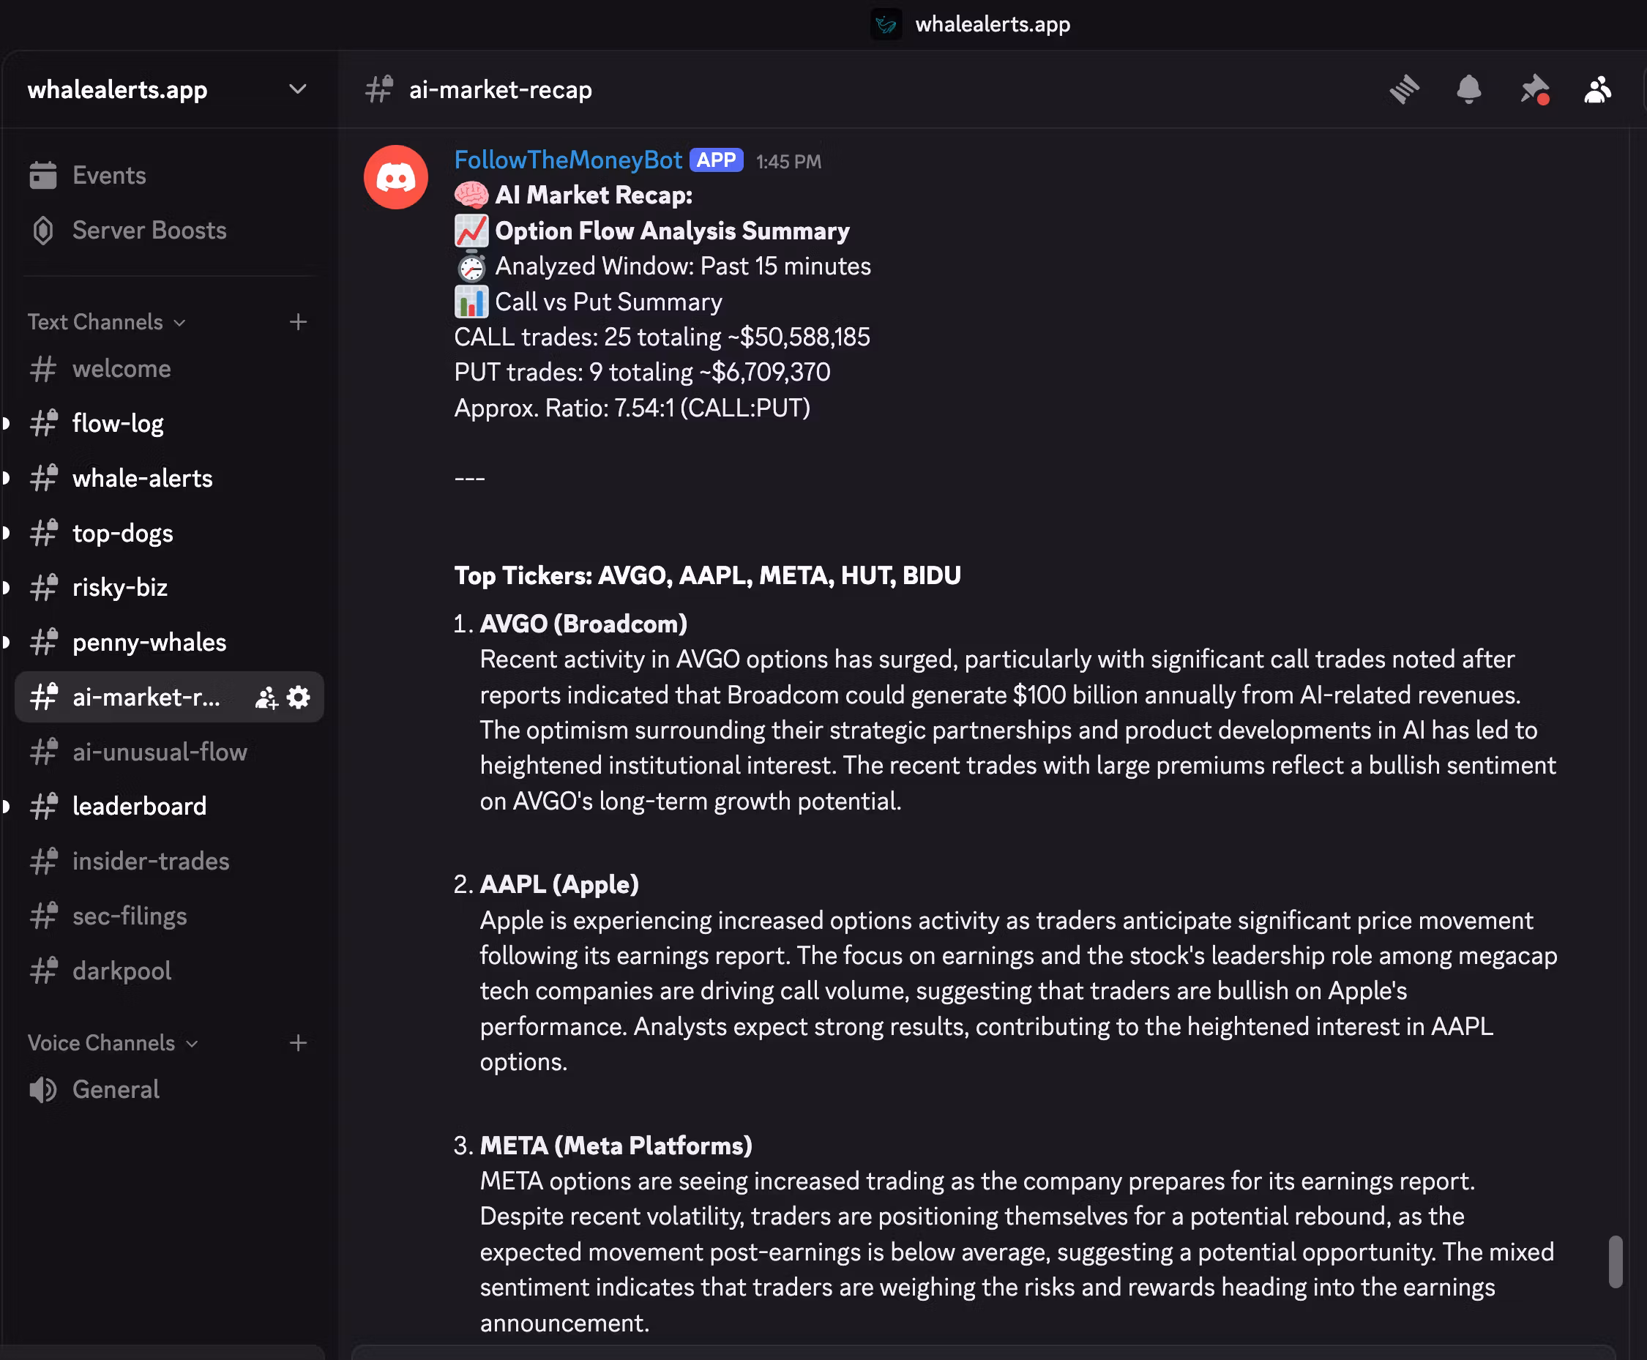Go to the insider-trades channel

pyautogui.click(x=151, y=861)
